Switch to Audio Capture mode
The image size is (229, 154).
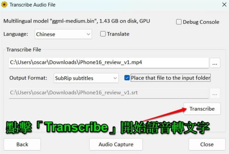[116, 144]
